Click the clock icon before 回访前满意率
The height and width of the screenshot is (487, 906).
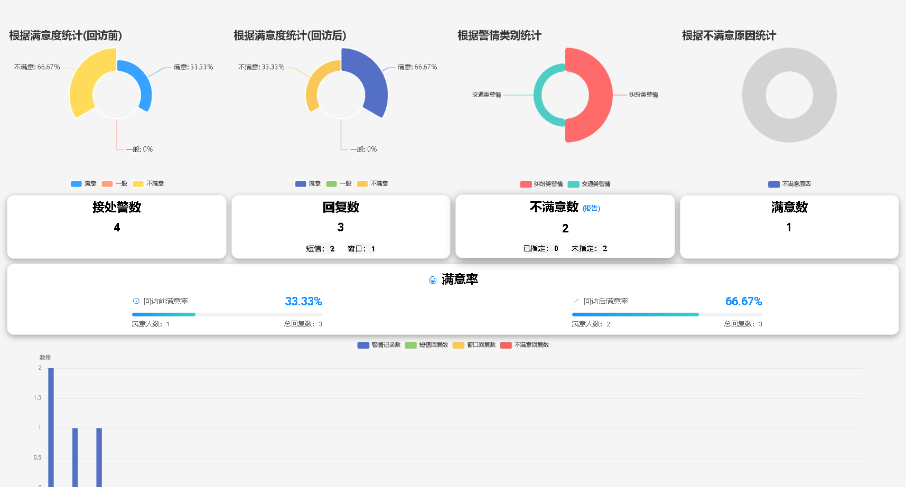click(136, 301)
